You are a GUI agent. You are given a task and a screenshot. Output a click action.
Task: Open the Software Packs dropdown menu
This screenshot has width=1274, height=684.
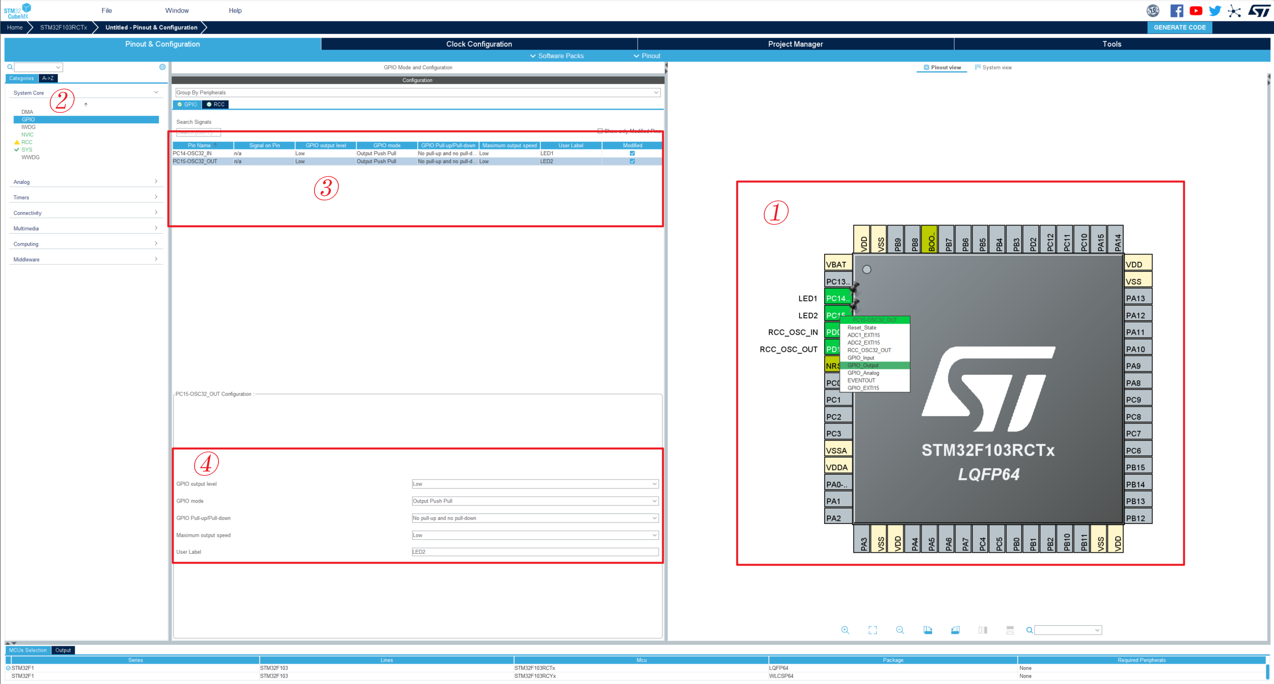(557, 56)
